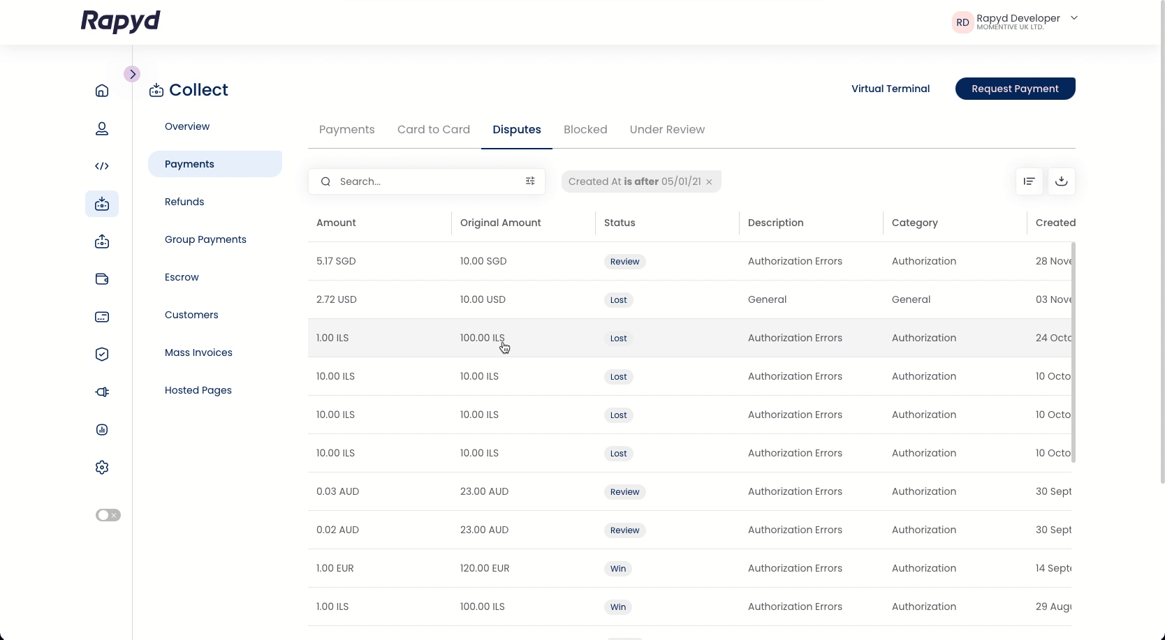1165x640 pixels.
Task: Select Payments in Collect menu
Action: (x=215, y=164)
